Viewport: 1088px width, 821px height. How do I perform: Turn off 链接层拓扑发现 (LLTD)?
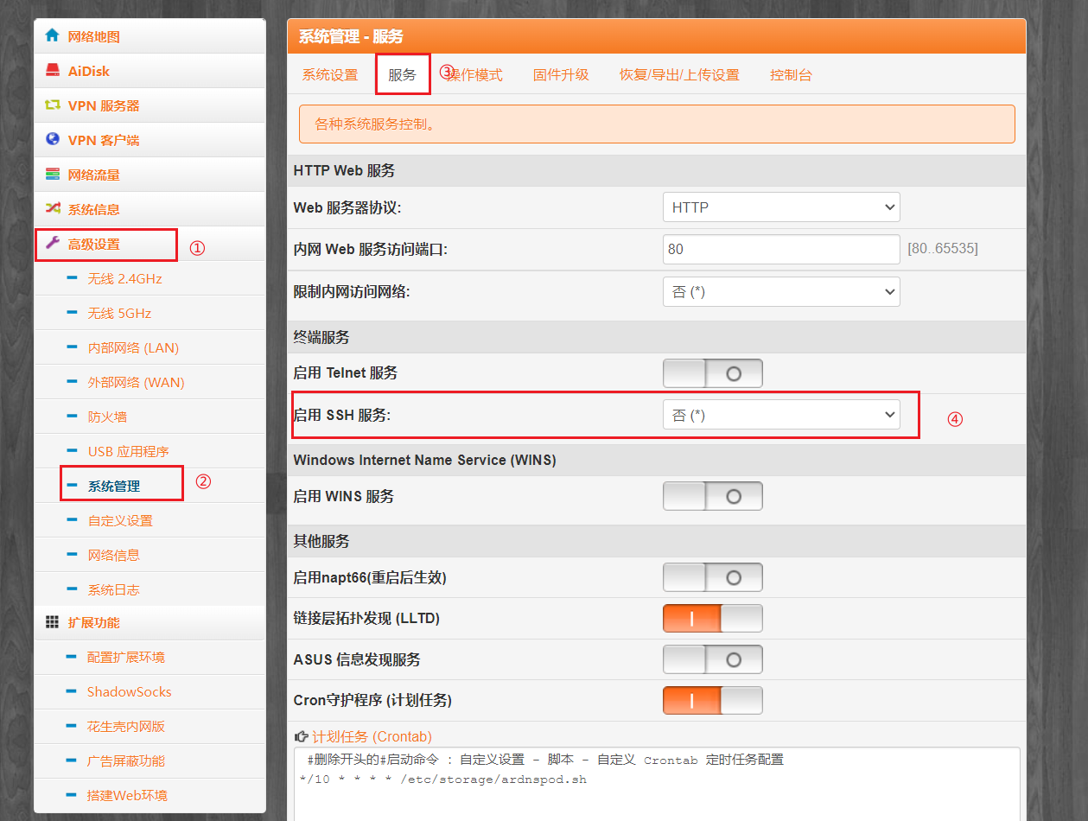pos(712,618)
